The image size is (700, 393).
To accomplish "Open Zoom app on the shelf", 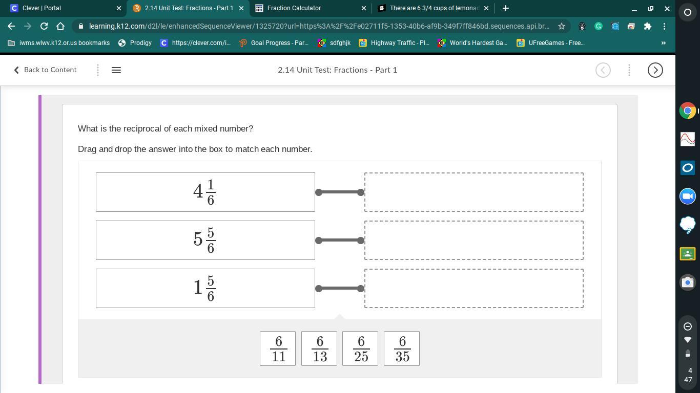I will 687,196.
